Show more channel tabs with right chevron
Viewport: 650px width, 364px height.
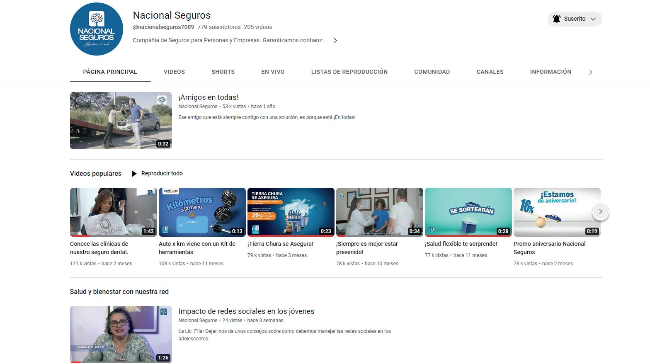click(591, 72)
